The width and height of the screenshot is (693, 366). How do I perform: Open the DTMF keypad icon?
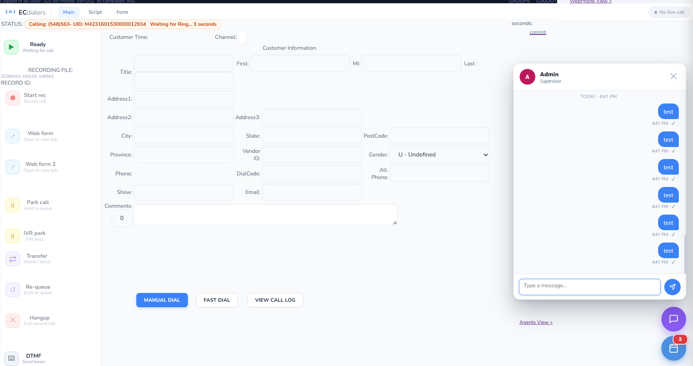coord(11,358)
